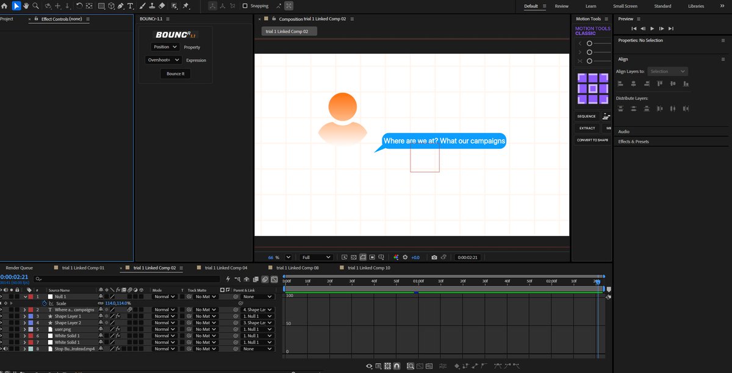Adjust the second Motion Tools easing slider
The height and width of the screenshot is (373, 732).
[x=589, y=52]
